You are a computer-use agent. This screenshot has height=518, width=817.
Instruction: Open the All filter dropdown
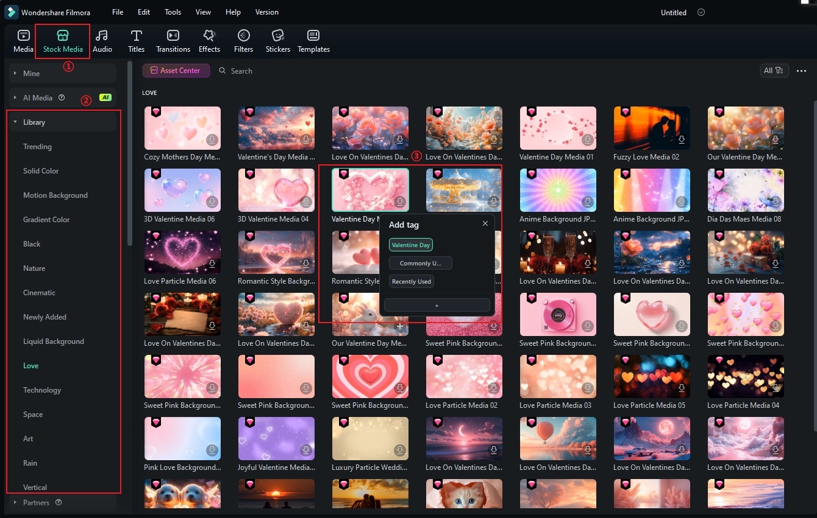[774, 71]
